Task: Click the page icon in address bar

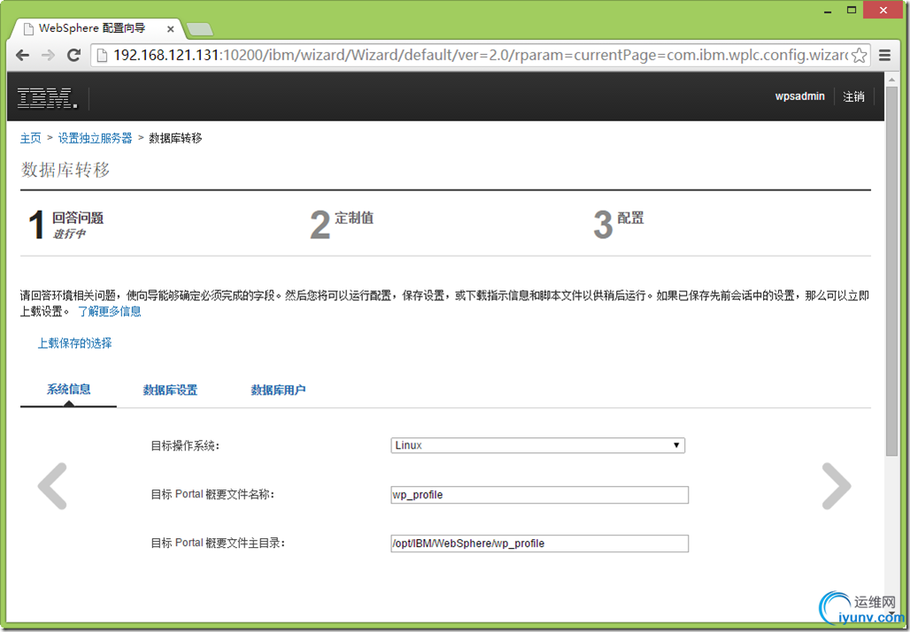Action: (x=102, y=55)
